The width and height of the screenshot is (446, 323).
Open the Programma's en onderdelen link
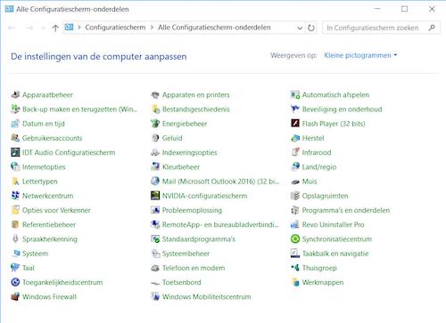click(346, 210)
